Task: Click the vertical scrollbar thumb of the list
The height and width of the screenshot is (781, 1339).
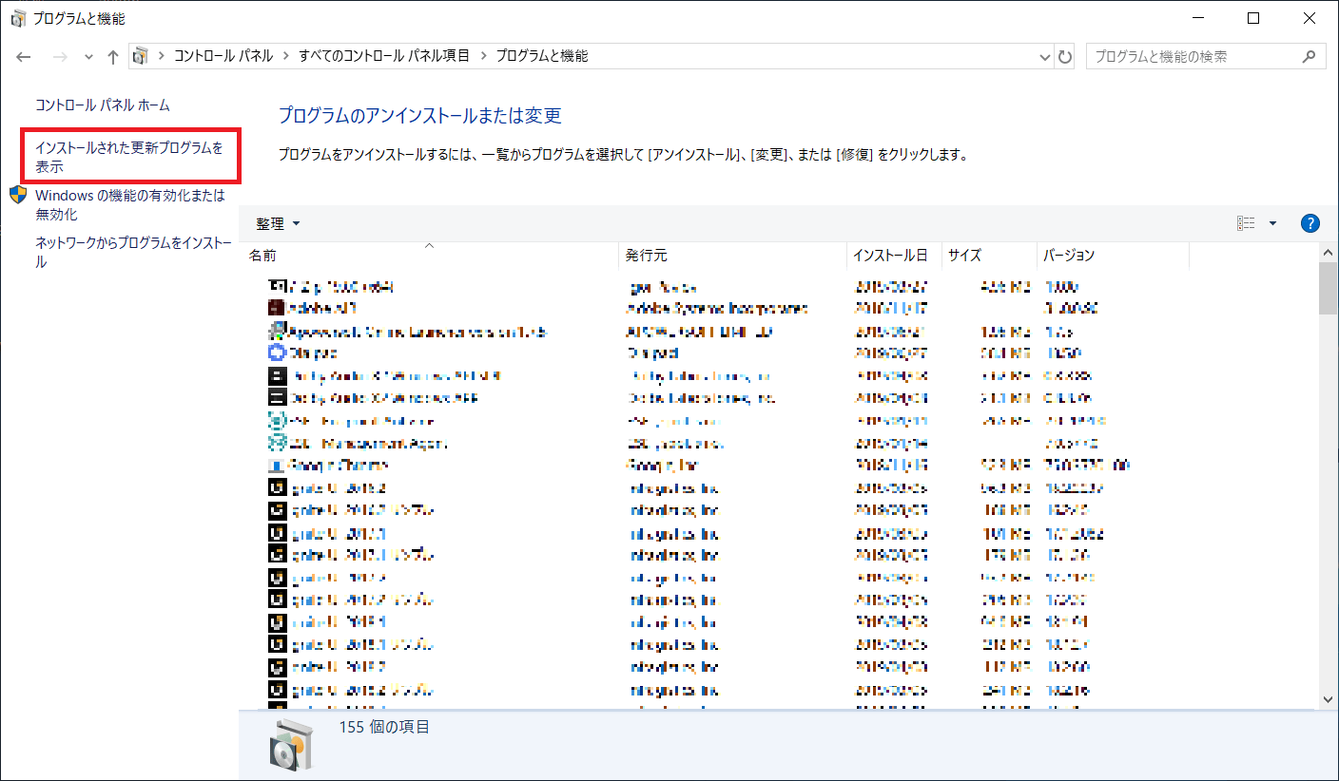Action: point(1329,287)
